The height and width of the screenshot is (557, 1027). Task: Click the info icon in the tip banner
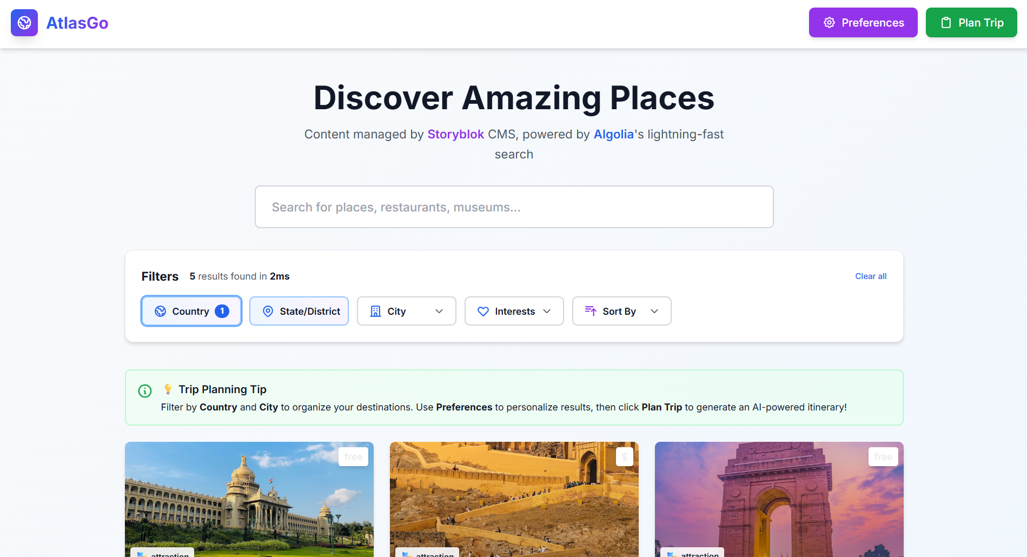pyautogui.click(x=145, y=390)
